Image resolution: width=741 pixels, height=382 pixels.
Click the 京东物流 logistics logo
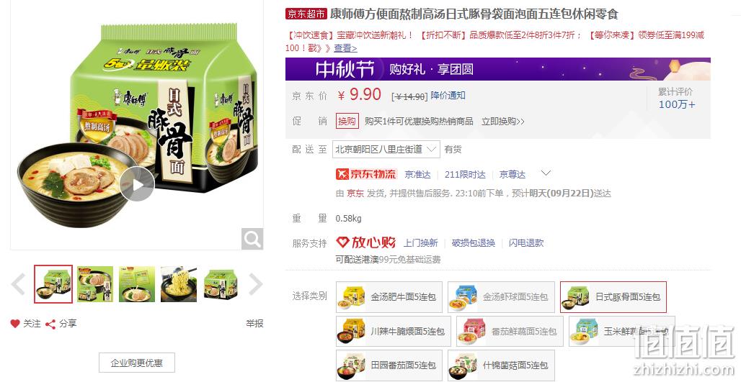(366, 174)
